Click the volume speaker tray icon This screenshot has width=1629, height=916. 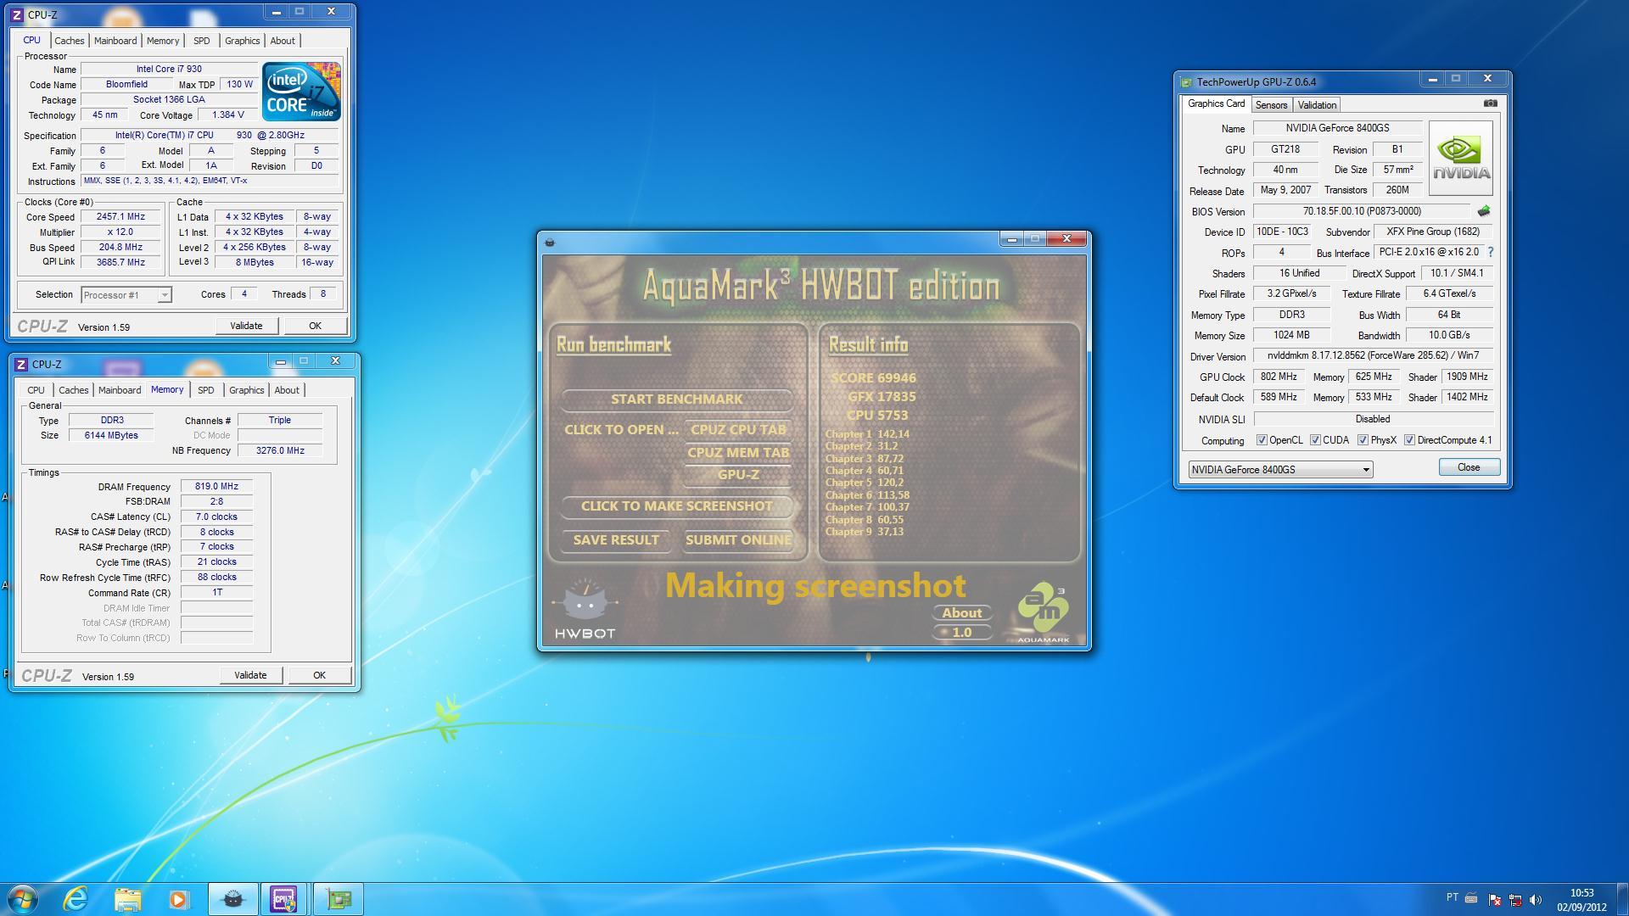point(1536,899)
